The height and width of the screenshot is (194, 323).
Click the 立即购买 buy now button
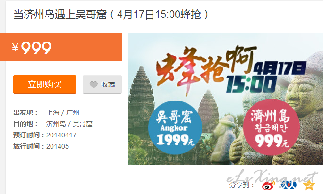45,84
